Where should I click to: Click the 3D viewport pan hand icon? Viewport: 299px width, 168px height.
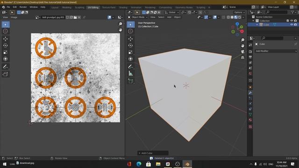click(x=242, y=46)
